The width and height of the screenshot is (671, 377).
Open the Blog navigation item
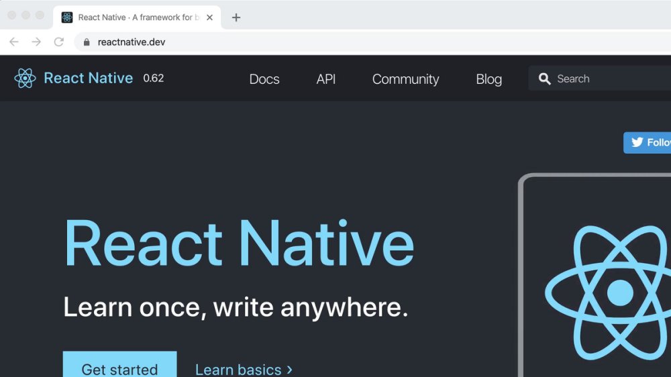click(489, 79)
